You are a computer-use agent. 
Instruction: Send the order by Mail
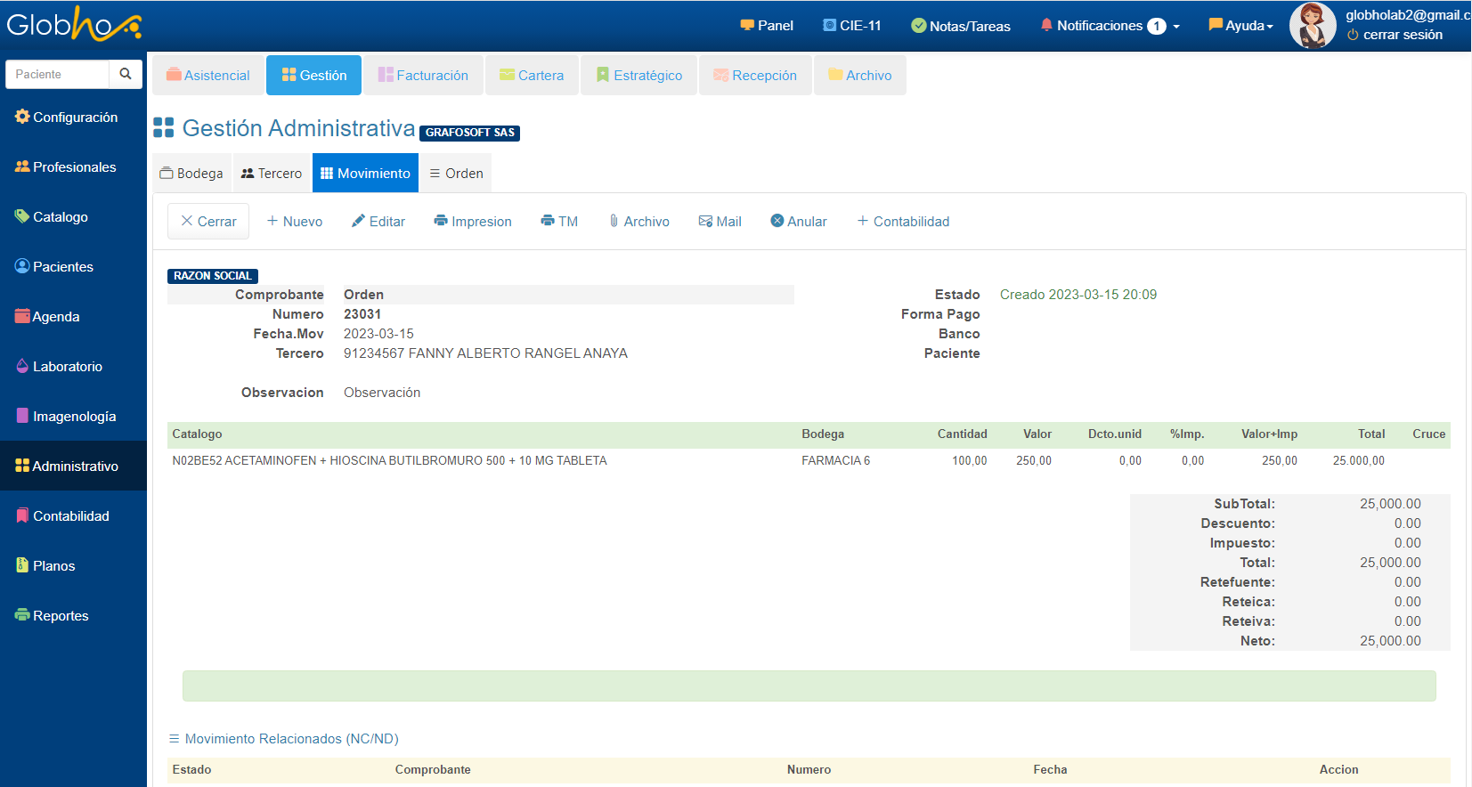pyautogui.click(x=720, y=222)
